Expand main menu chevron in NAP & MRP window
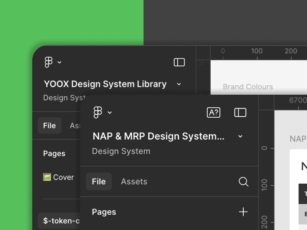This screenshot has height=230, width=307. (x=110, y=112)
